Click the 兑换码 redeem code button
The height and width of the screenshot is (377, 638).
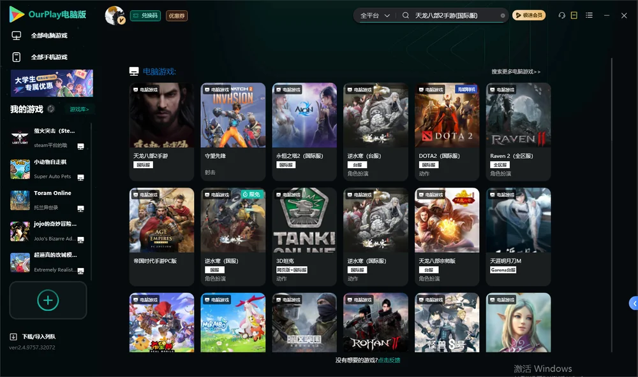(x=145, y=16)
